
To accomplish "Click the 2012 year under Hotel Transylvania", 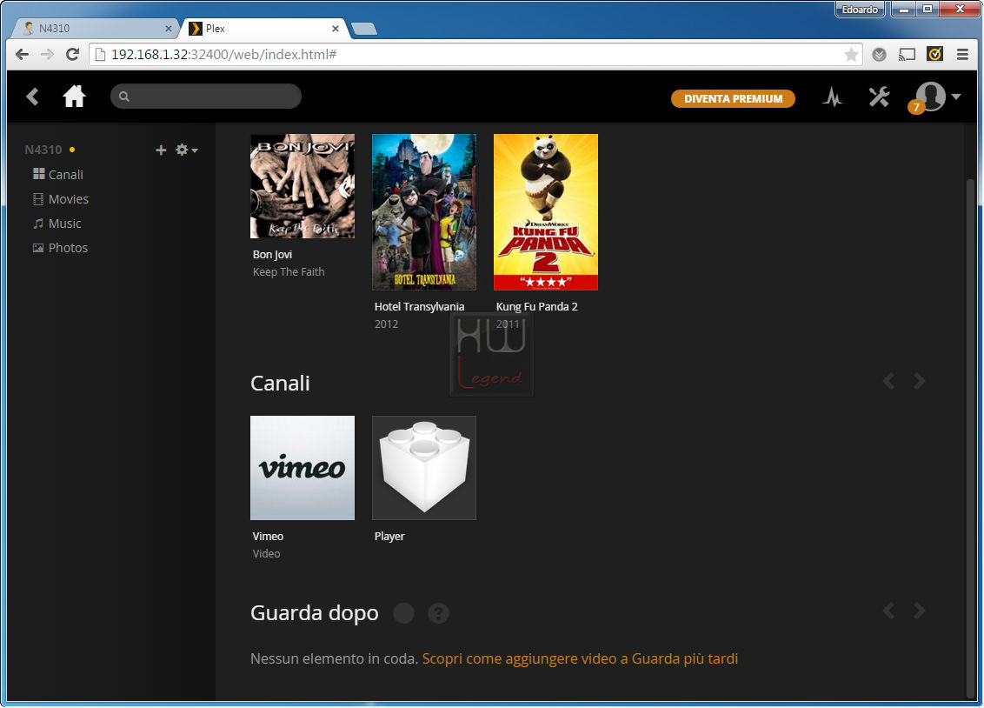I will 386,324.
